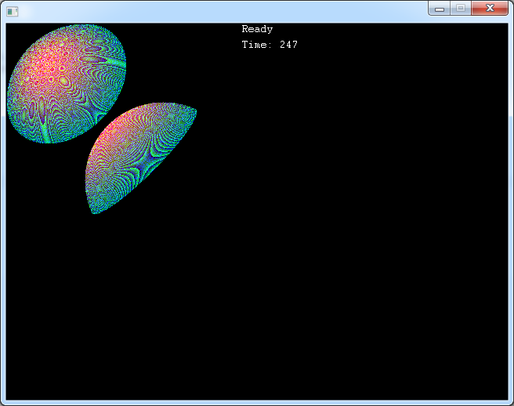514x406 pixels.
Task: Click the greyed-out maximize button
Action: pyautogui.click(x=461, y=8)
